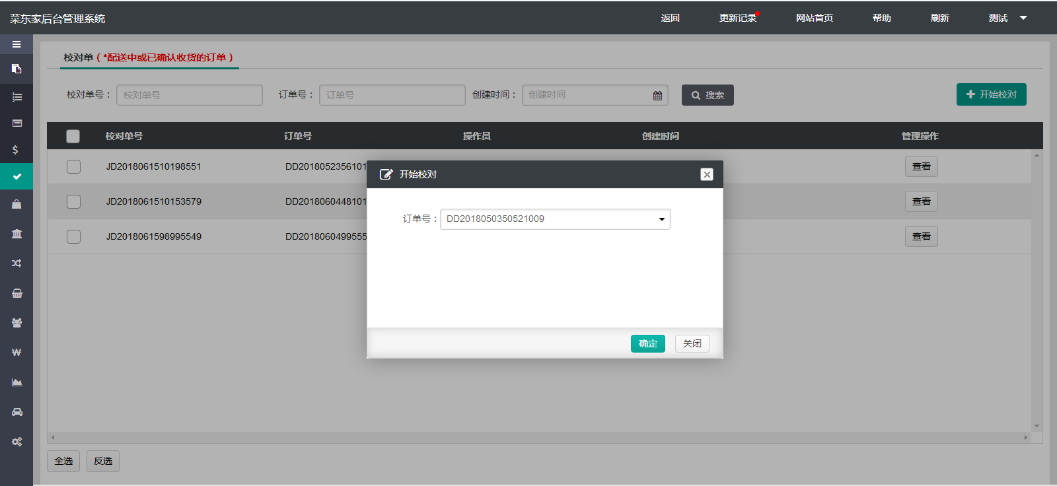The width and height of the screenshot is (1057, 486).
Task: Click 更新记录 in the top navigation
Action: (737, 18)
